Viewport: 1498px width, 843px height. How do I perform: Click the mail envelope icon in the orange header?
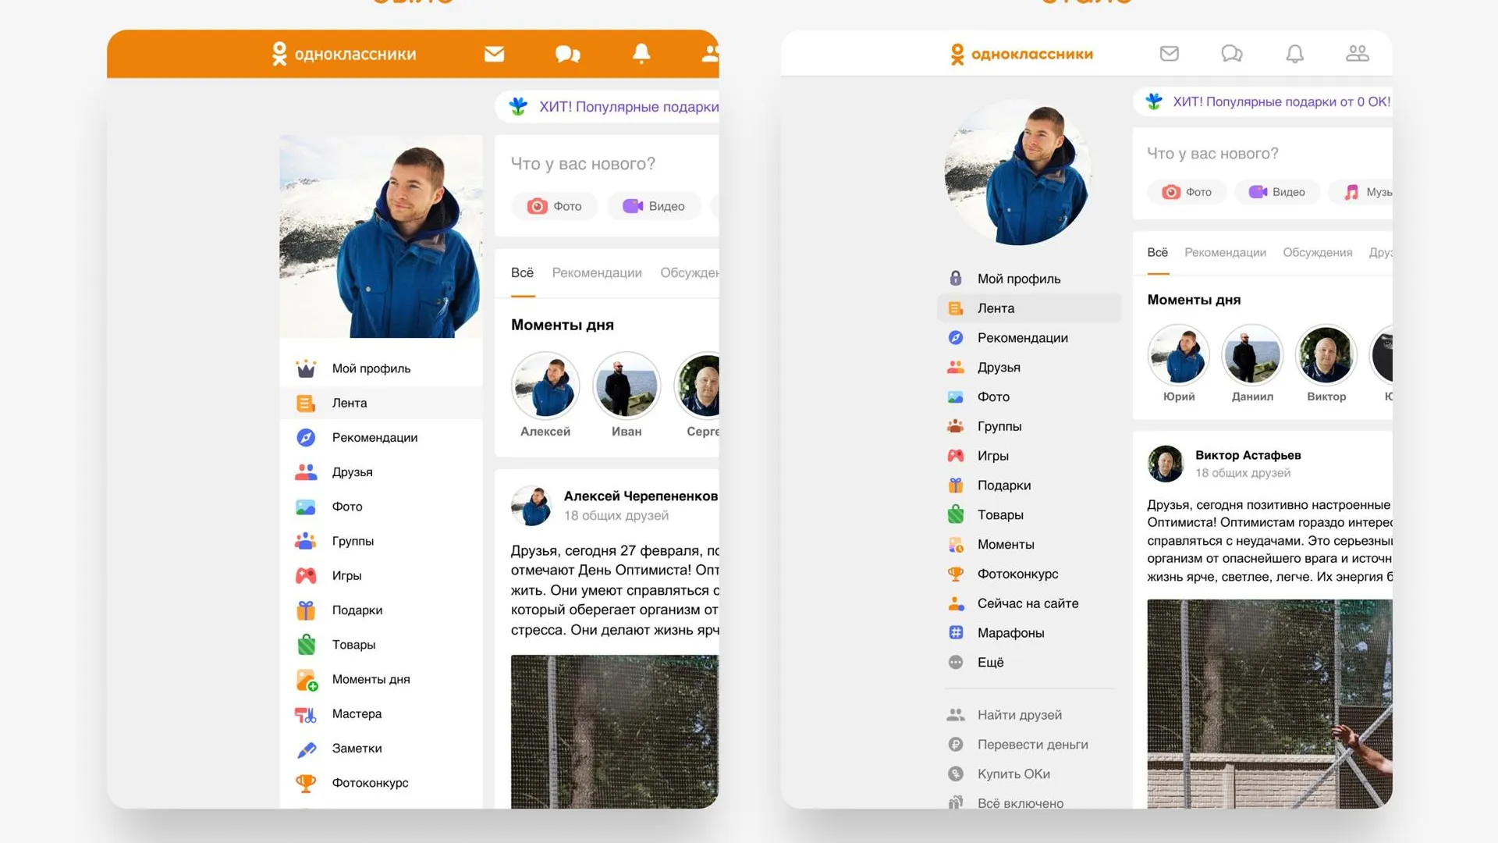494,54
